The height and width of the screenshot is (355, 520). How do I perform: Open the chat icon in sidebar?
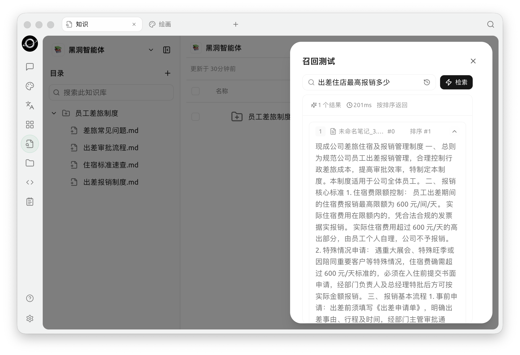tap(30, 67)
